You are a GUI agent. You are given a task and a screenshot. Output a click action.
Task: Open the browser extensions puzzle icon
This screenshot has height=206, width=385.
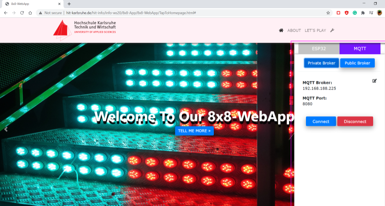pyautogui.click(x=362, y=13)
